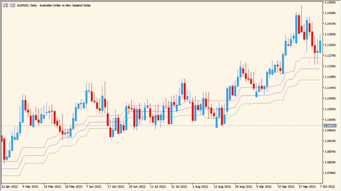Click the 15 Sep 2022 date label
The image size is (341, 191).
286,187
